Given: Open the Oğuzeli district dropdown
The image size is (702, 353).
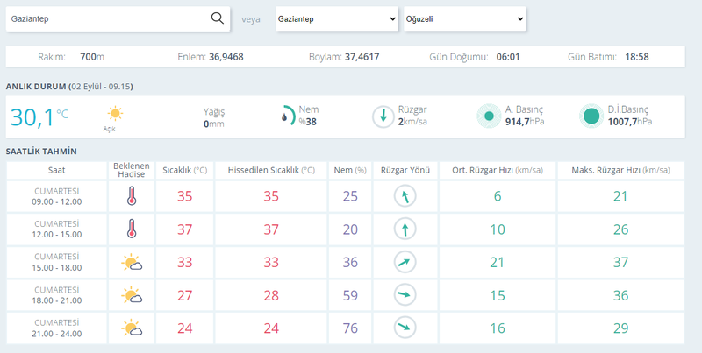Looking at the screenshot, I should pos(465,18).
